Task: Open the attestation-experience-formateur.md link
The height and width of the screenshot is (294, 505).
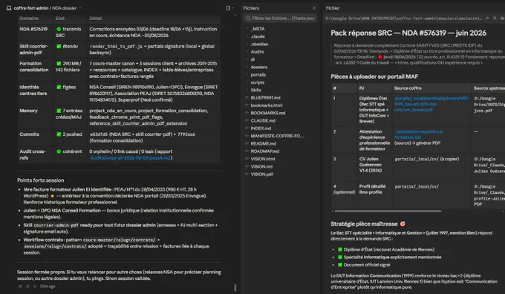Action: point(419,134)
